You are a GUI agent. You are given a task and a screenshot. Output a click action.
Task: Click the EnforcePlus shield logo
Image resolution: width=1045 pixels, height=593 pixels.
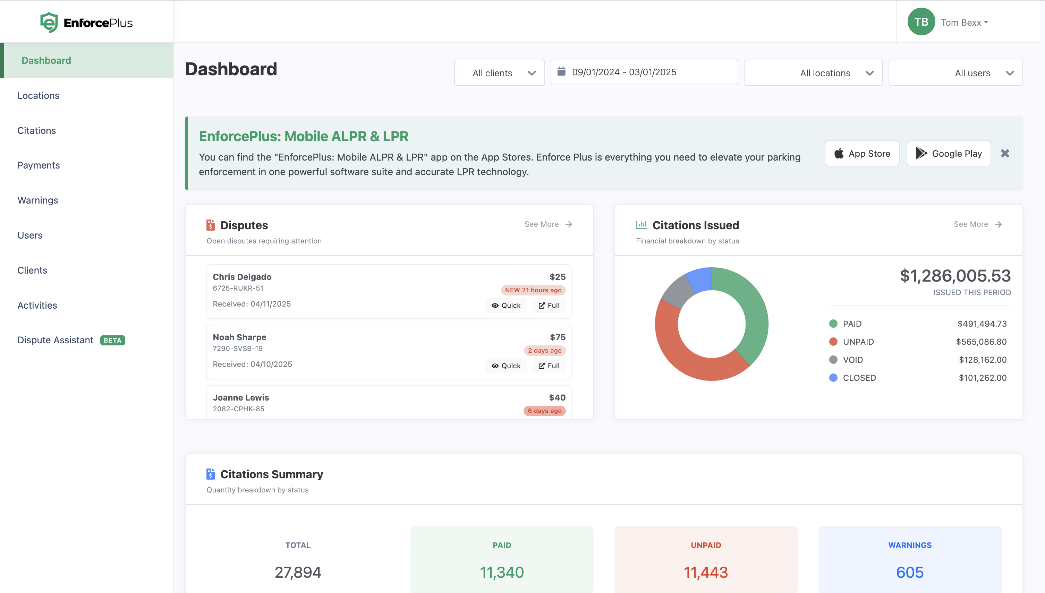pos(49,23)
